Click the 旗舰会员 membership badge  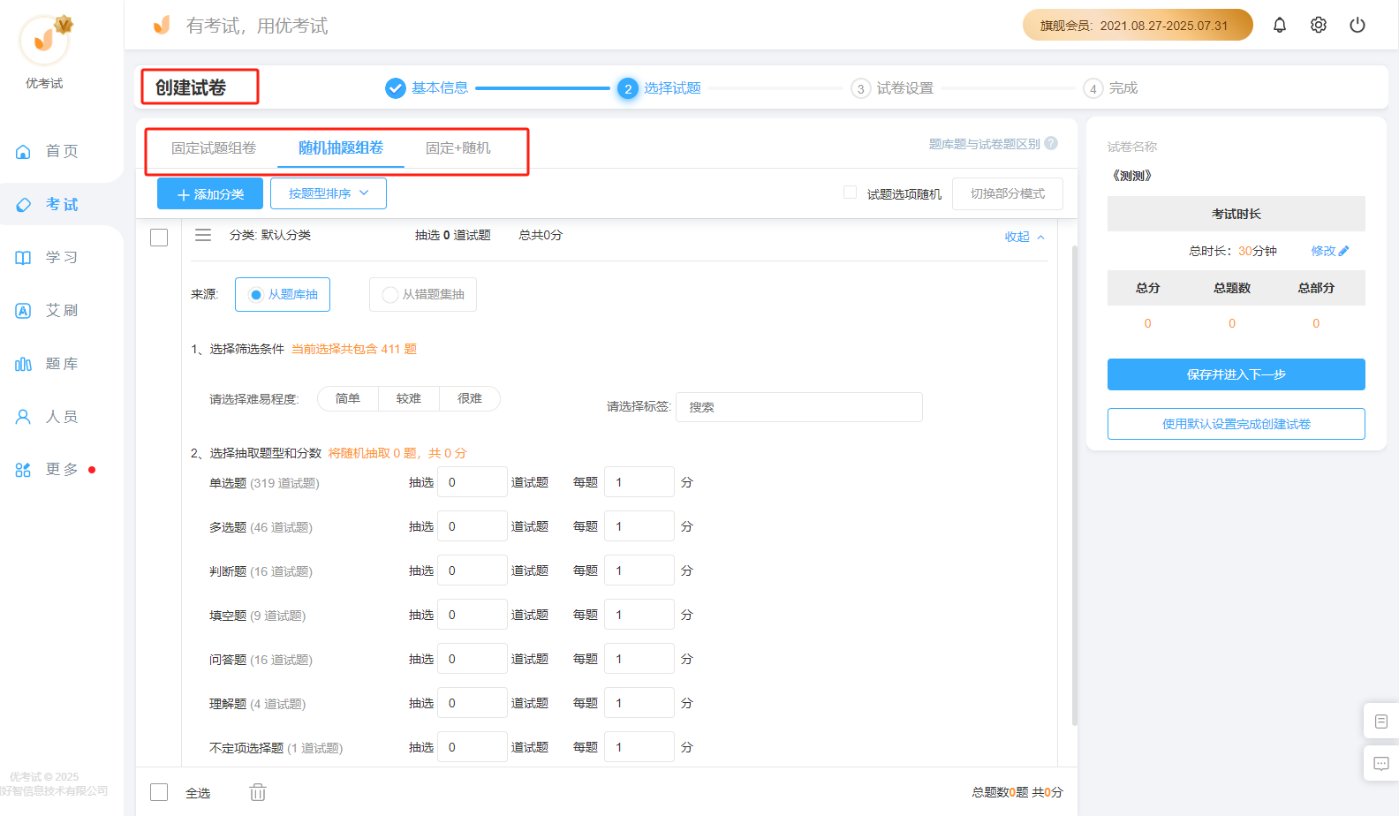[1138, 25]
